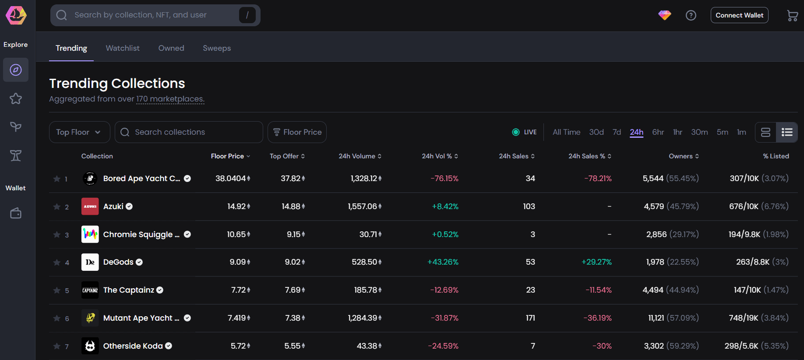Click the Connect Wallet button

pos(739,15)
